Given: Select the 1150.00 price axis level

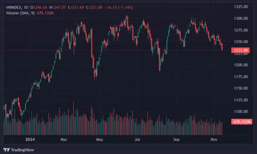Looking at the screenshot, I should point(241,88).
